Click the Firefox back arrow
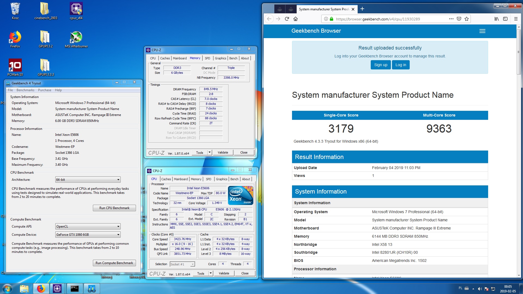Viewport: 523px width, 294px height. click(269, 19)
